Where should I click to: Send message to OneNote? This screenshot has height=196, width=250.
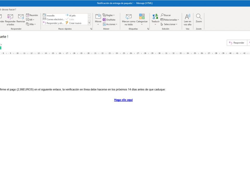pos(109,20)
